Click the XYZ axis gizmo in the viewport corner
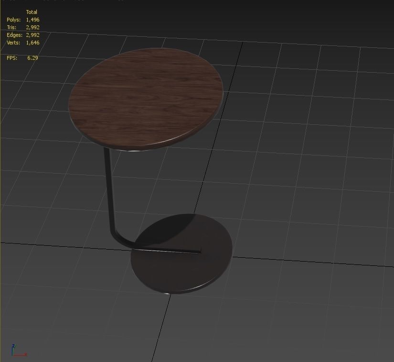The image size is (394, 362). pos(19,351)
